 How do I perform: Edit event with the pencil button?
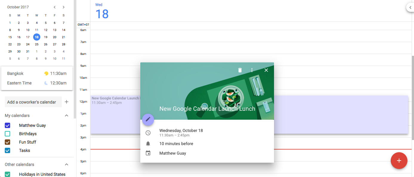pos(148,120)
